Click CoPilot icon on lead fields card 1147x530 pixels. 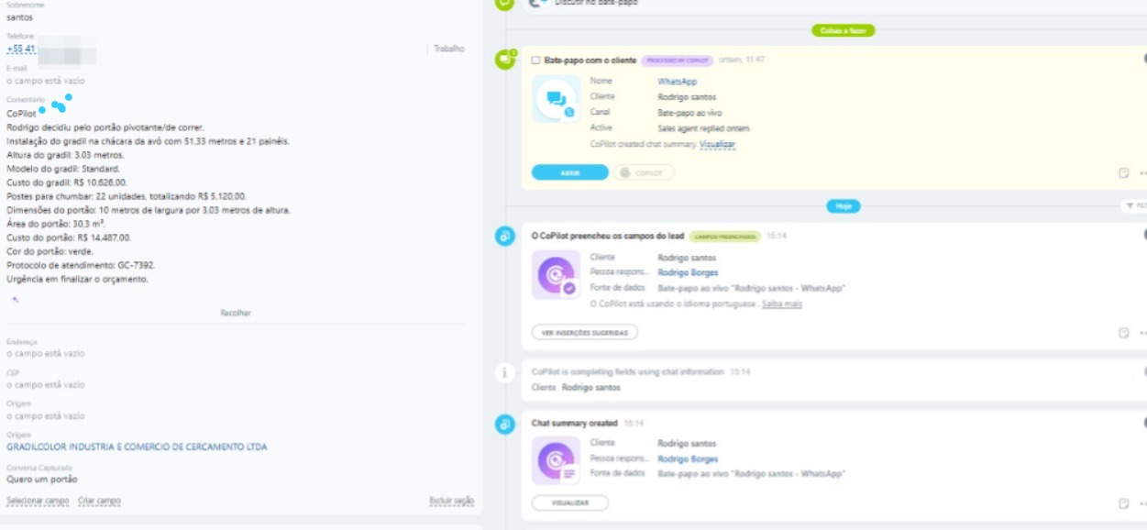pyautogui.click(x=556, y=275)
